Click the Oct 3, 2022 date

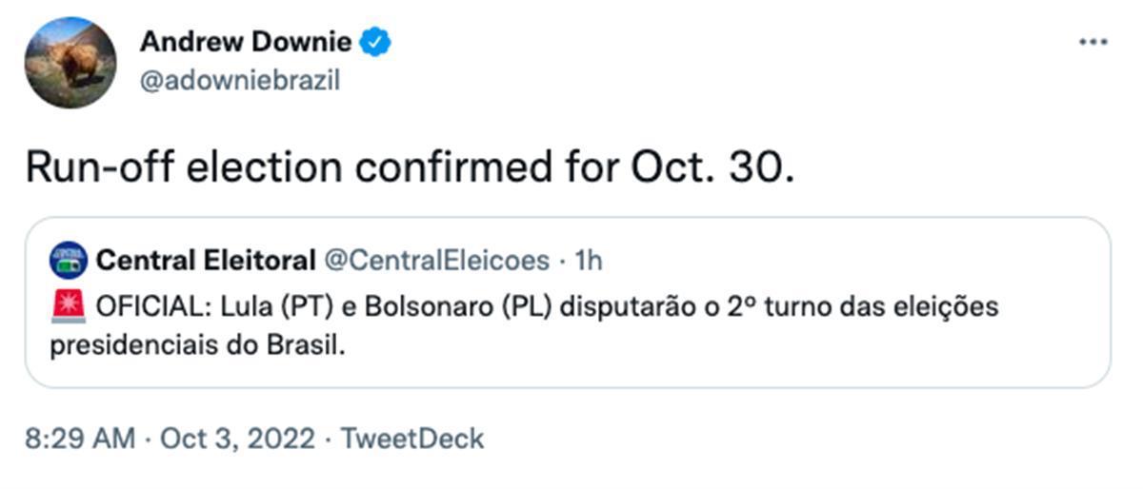[237, 439]
